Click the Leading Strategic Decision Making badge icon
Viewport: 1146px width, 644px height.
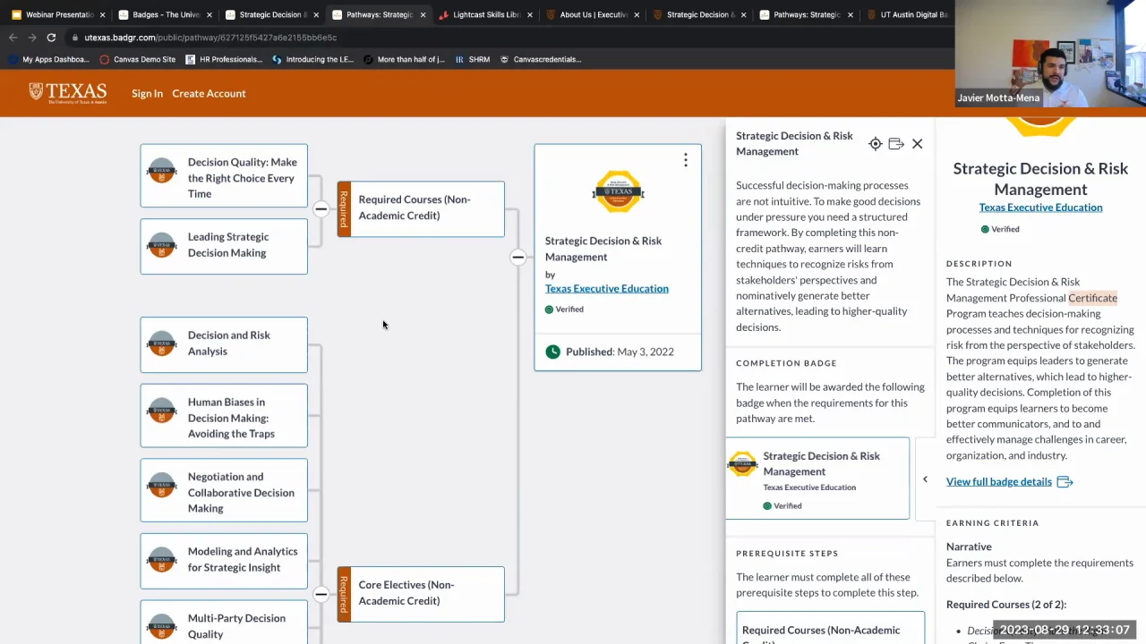pyautogui.click(x=161, y=246)
